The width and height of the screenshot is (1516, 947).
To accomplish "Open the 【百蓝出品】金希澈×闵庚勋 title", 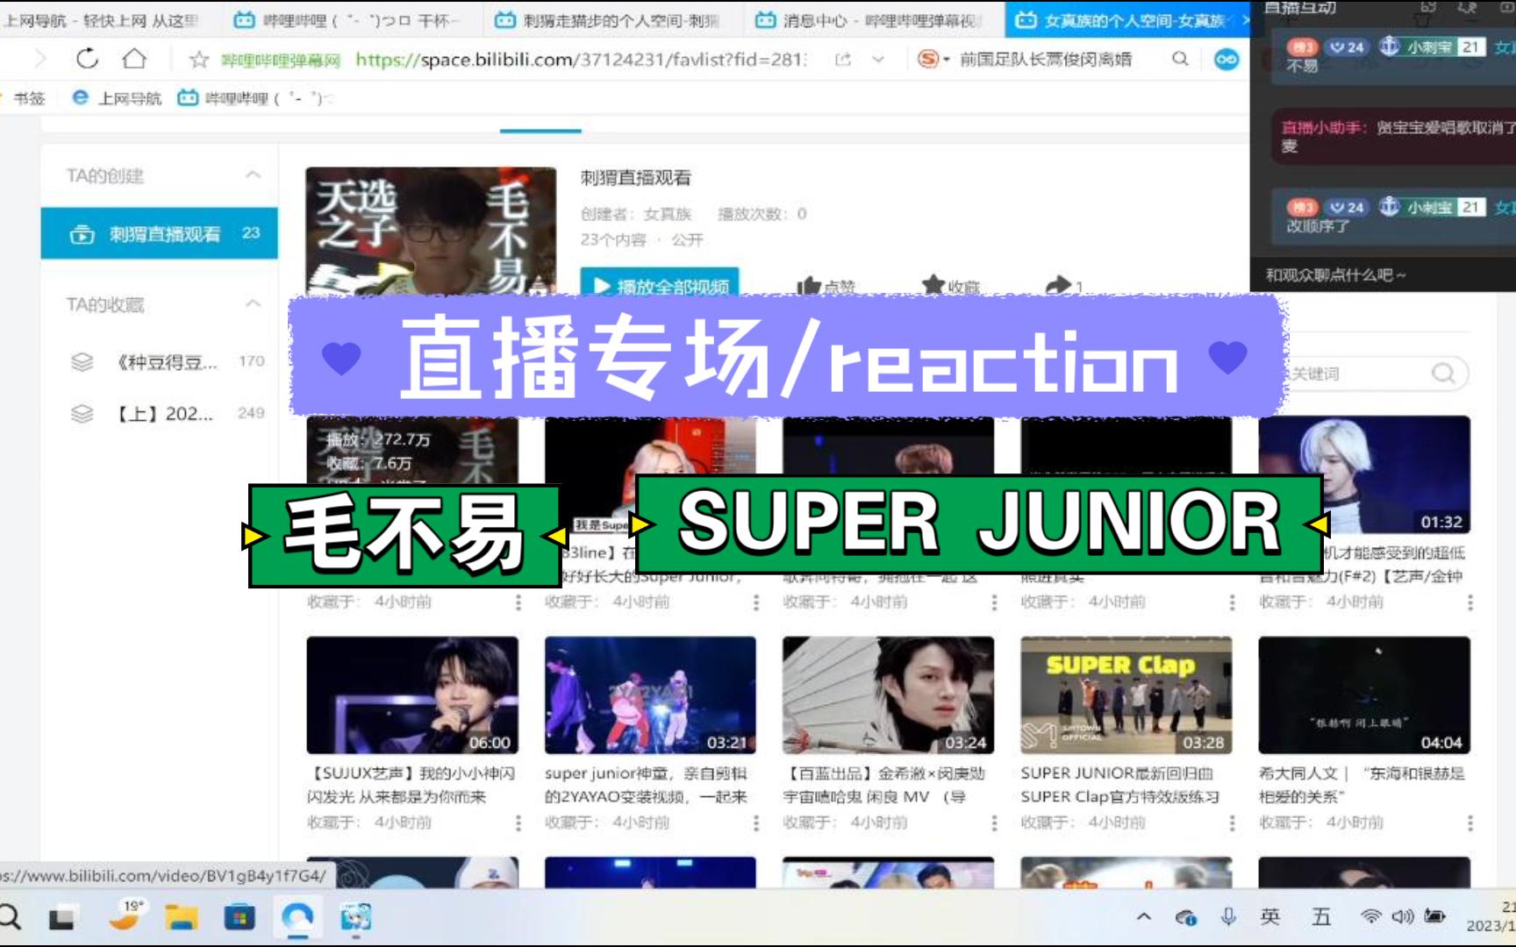I will pos(884,785).
